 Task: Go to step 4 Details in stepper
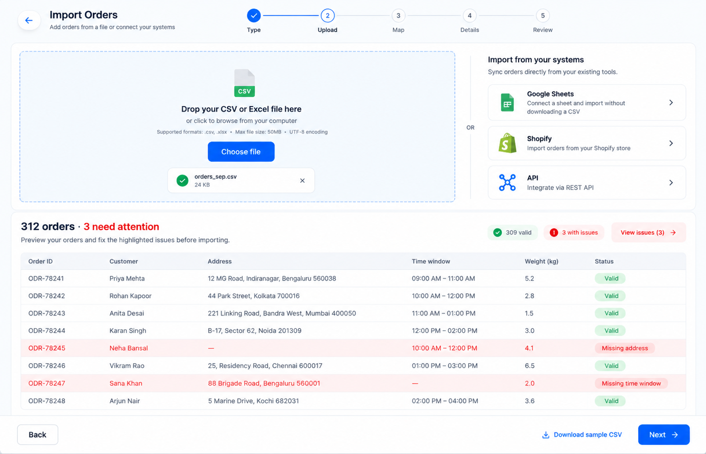click(469, 16)
